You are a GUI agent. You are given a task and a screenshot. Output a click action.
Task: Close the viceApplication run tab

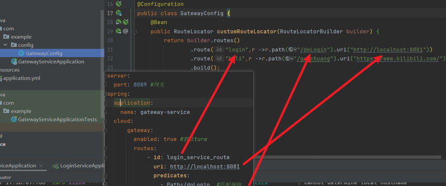[41, 166]
